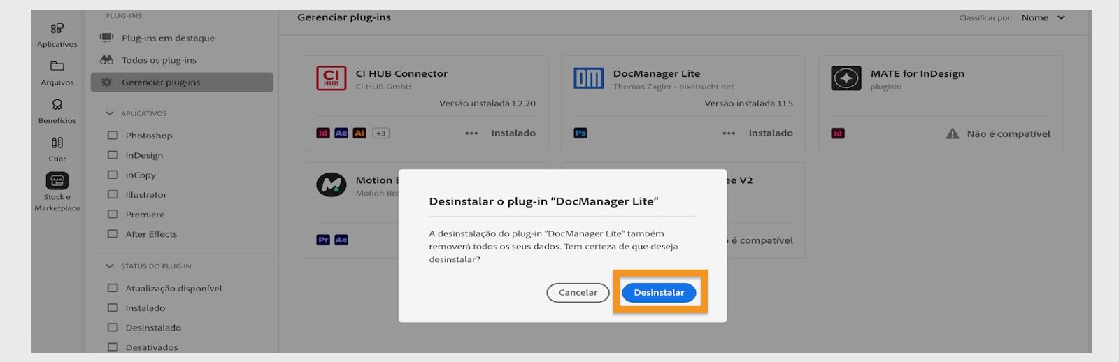Click the gear icon for Gerenciar plug-ins
The height and width of the screenshot is (362, 1119).
coord(107,82)
